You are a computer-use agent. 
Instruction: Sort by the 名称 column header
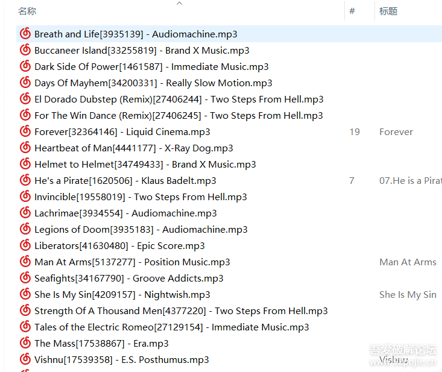(27, 11)
